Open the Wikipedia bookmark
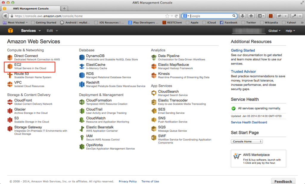Screen dimensions: 305x184 click(x=269, y=23)
